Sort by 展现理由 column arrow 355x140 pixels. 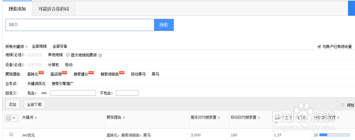coord(124,118)
